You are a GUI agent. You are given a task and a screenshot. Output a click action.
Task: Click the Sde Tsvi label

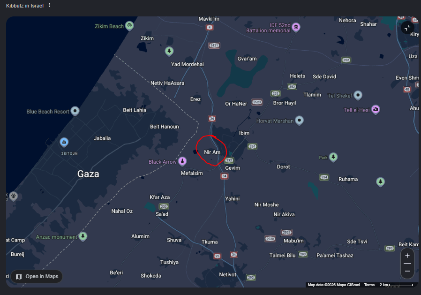click(x=357, y=242)
